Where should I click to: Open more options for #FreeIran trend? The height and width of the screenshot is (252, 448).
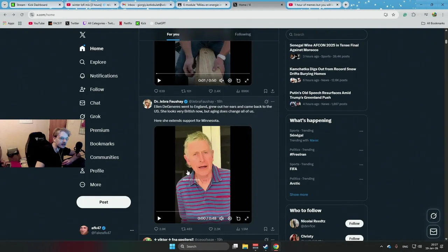[x=361, y=150]
